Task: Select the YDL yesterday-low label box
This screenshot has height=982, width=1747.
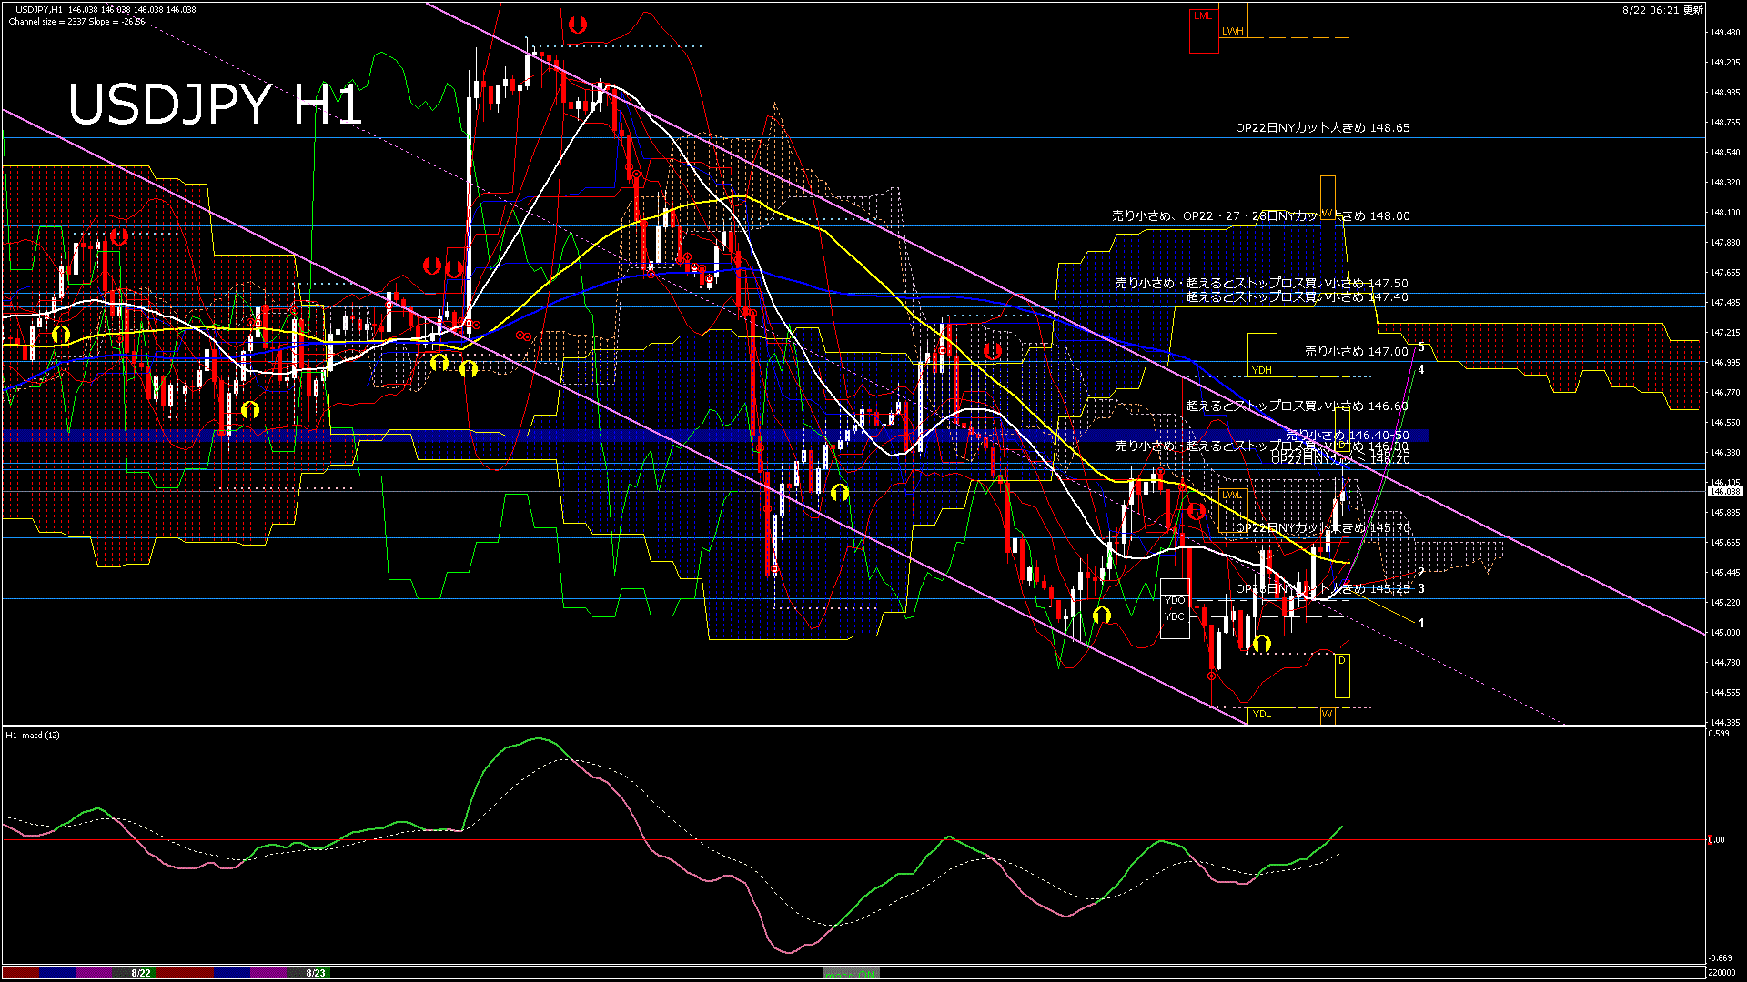Action: [1262, 714]
